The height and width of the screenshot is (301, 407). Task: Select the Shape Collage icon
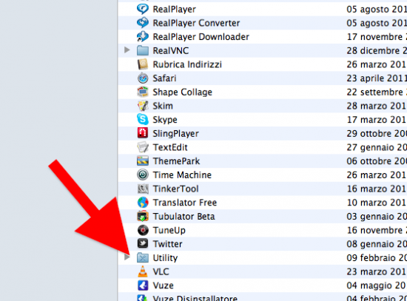tap(143, 92)
